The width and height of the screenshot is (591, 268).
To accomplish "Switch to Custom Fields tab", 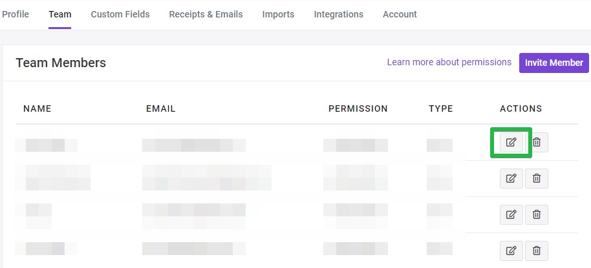I will coord(120,14).
